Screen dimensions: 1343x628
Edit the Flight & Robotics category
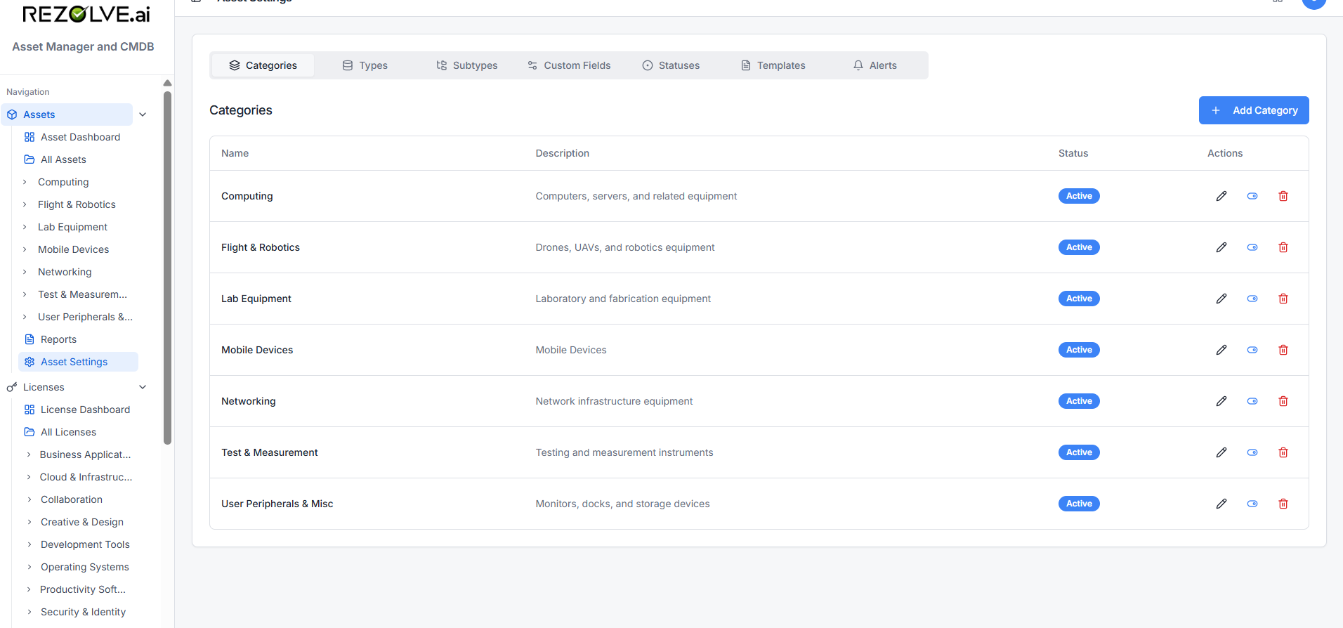(x=1221, y=247)
